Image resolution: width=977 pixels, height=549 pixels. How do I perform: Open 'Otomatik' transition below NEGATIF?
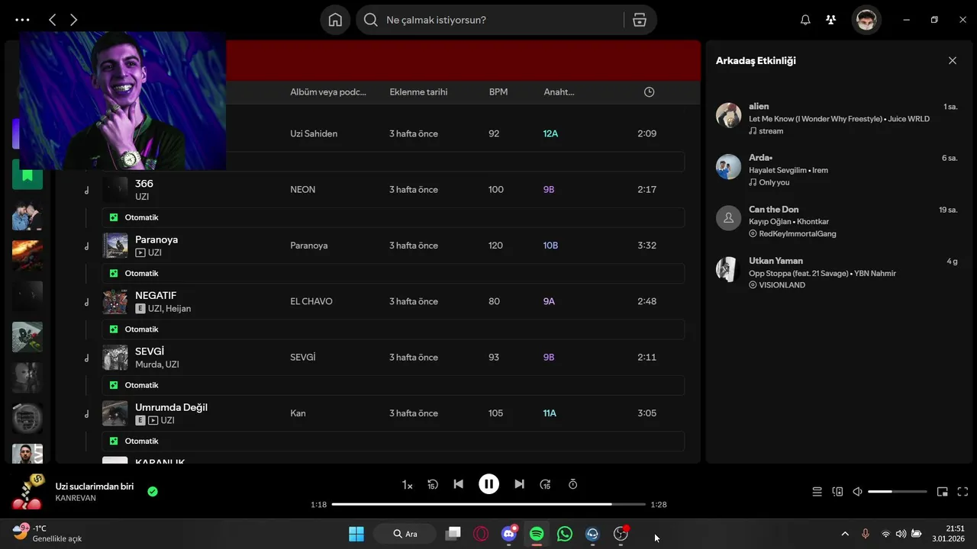tap(393, 329)
